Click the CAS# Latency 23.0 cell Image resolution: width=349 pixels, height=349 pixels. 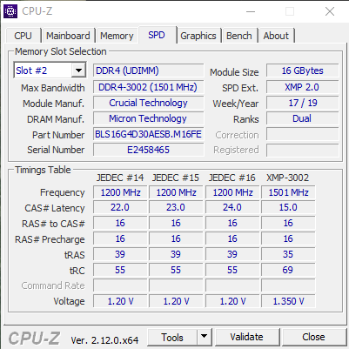point(176,207)
